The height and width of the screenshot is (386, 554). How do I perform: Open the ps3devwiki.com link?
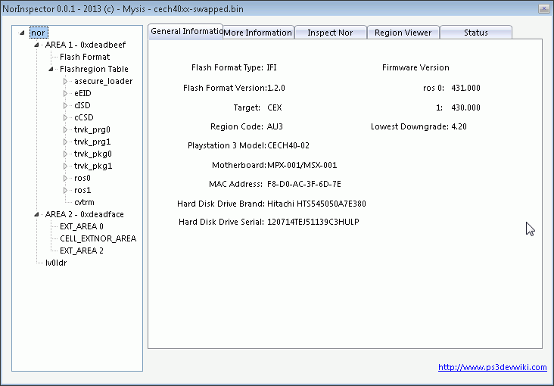point(492,367)
